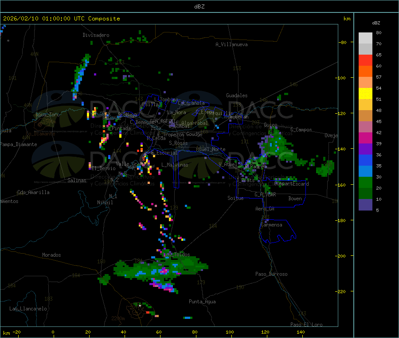Image resolution: width=399 pixels, height=338 pixels.
Task: Click the -80 km vertical axis tick
Action: [x=343, y=42]
